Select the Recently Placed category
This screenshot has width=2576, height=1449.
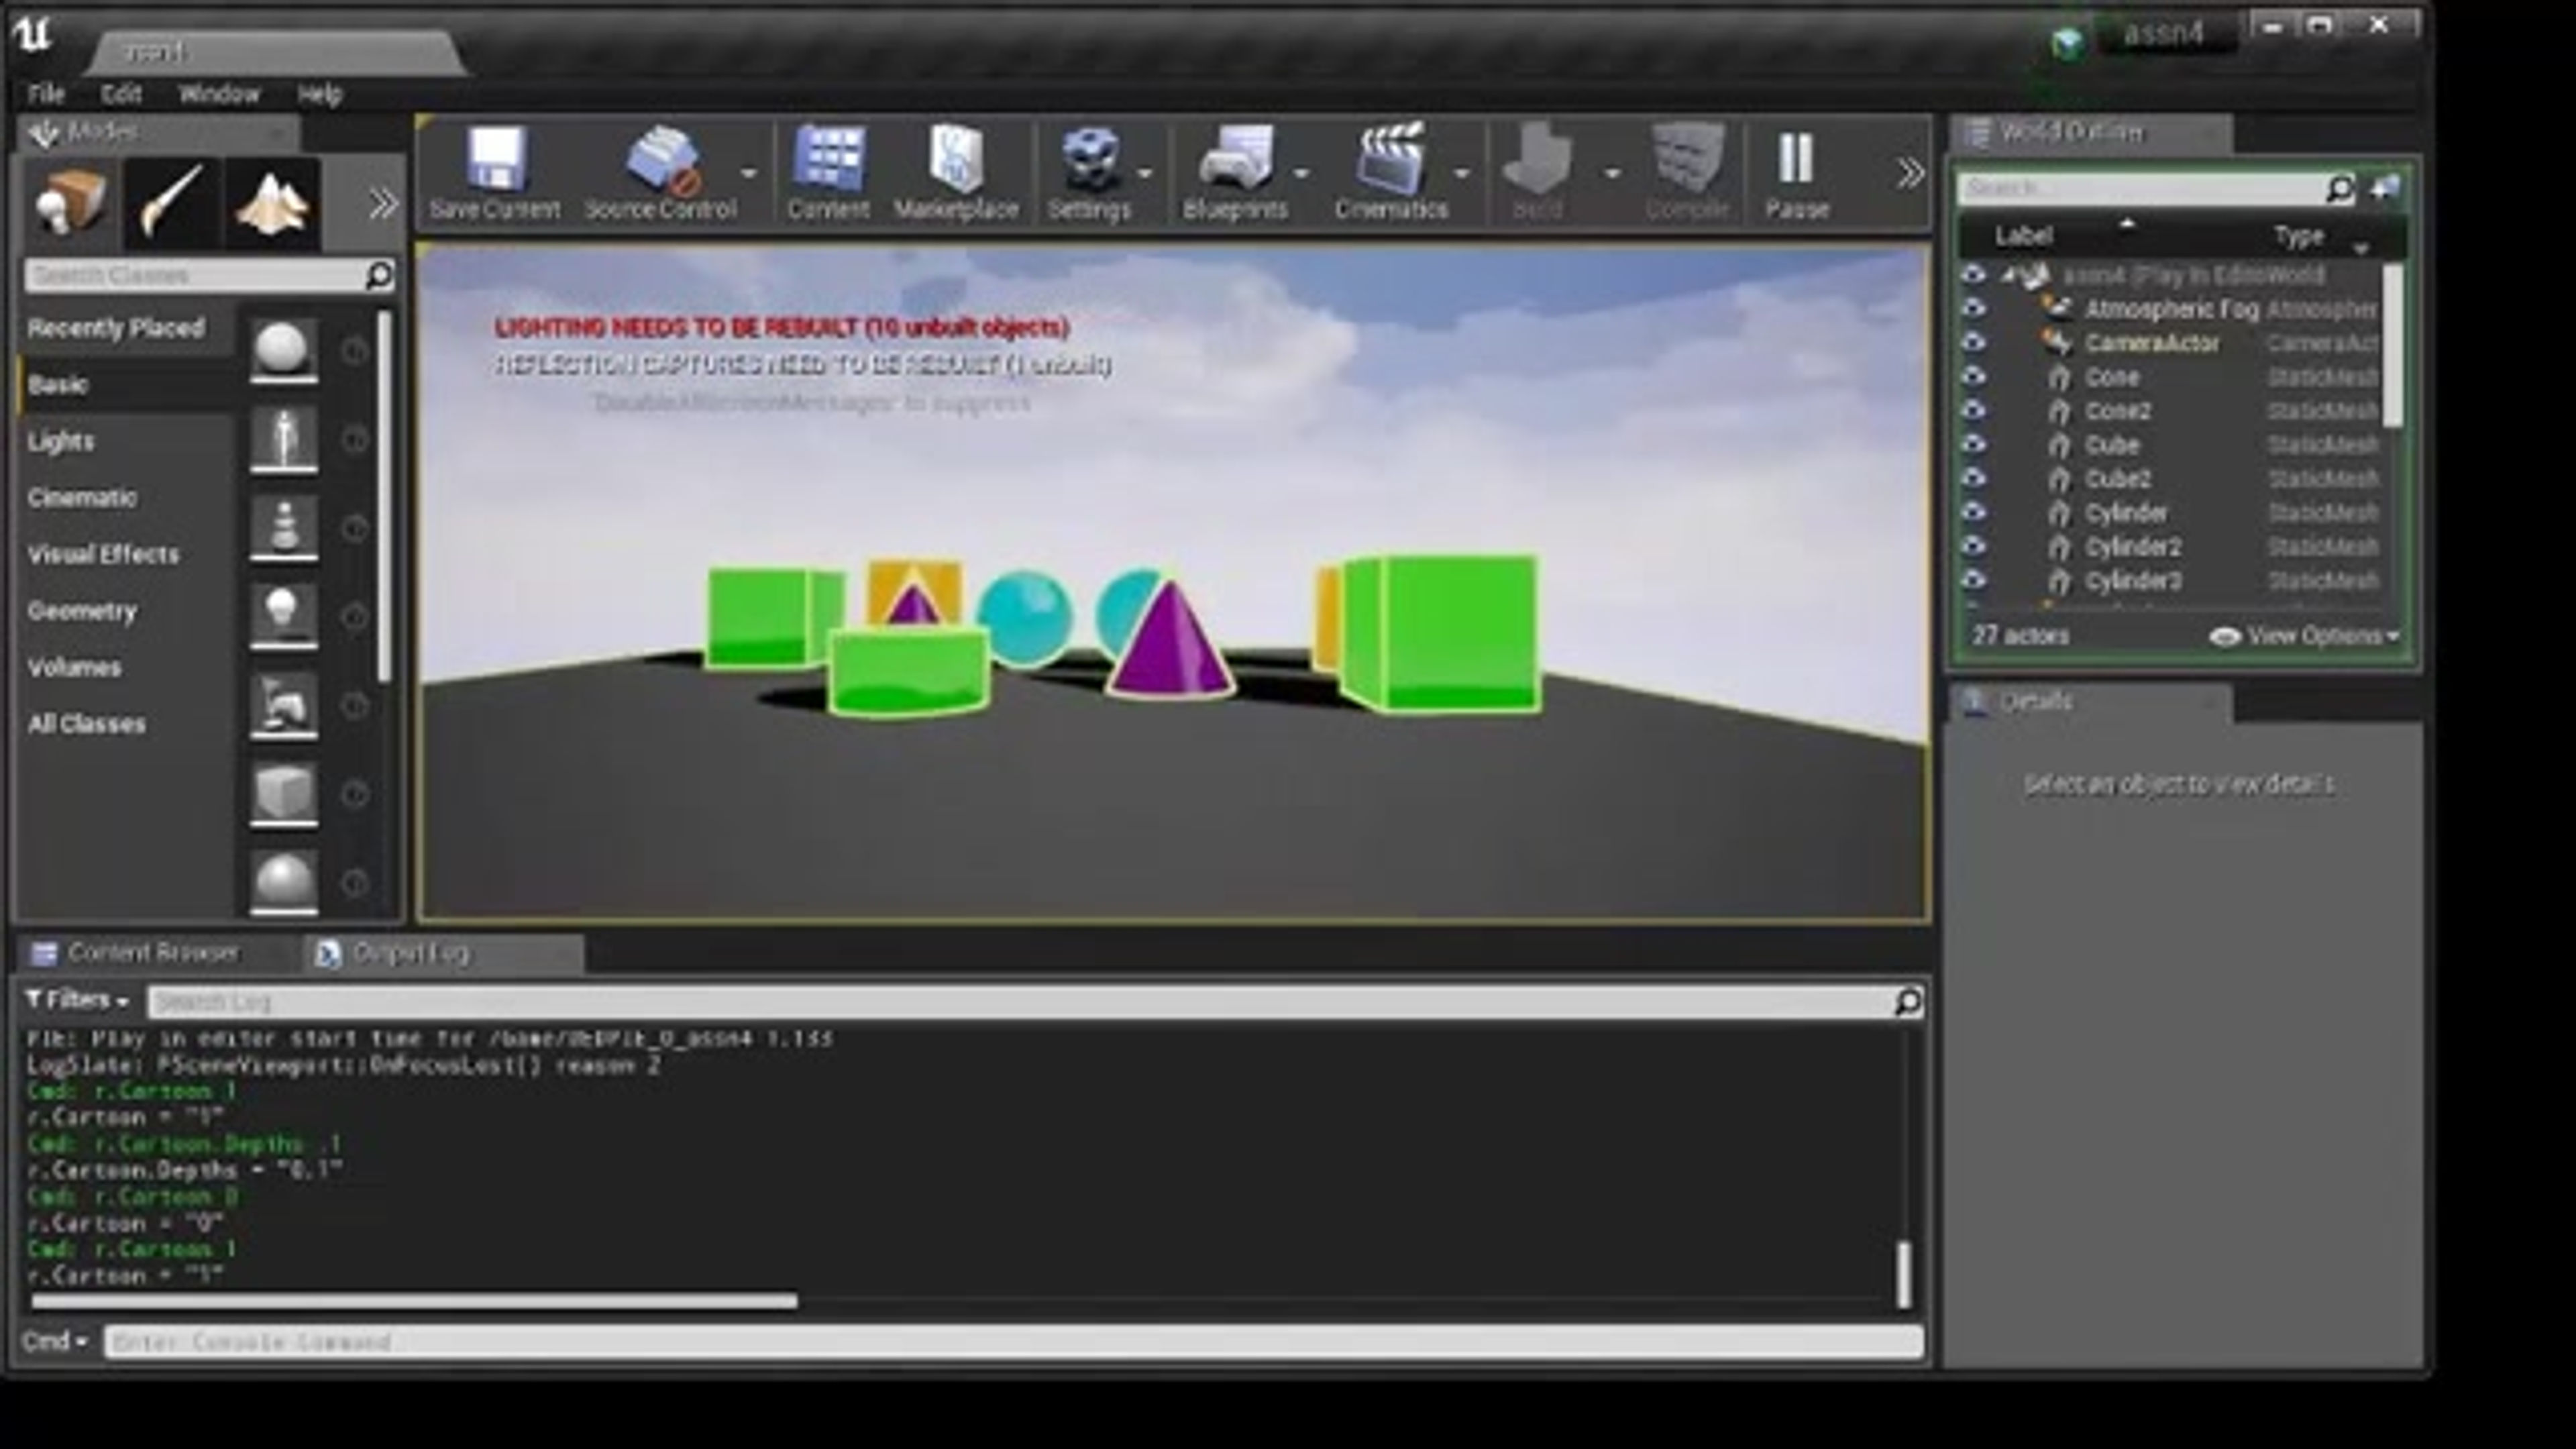pyautogui.click(x=116, y=328)
